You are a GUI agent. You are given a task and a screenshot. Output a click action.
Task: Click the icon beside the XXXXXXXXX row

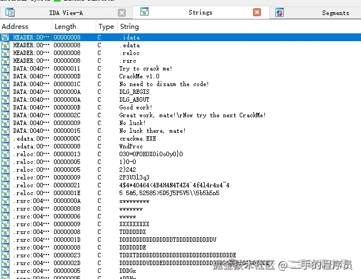6,225
